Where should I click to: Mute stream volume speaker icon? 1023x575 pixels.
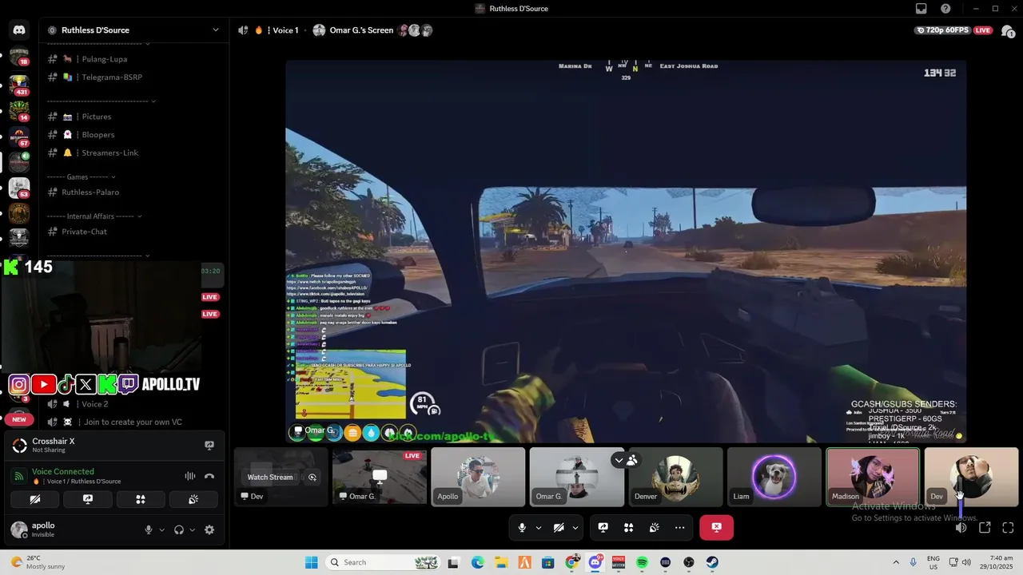pos(961,527)
